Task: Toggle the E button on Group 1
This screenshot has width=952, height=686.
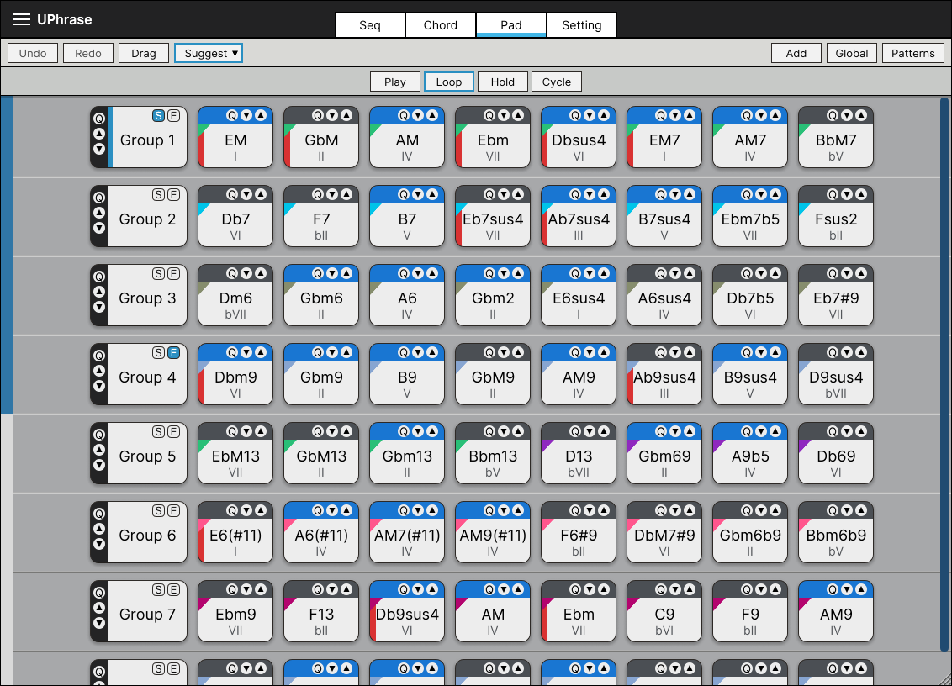Action: coord(173,115)
